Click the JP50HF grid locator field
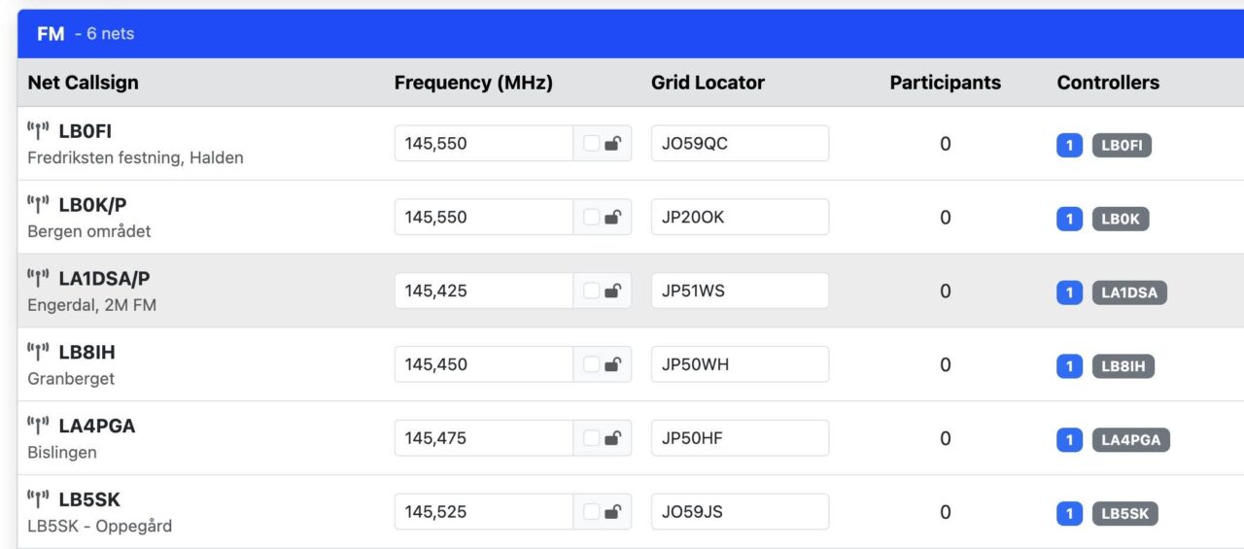The height and width of the screenshot is (549, 1244). 741,438
